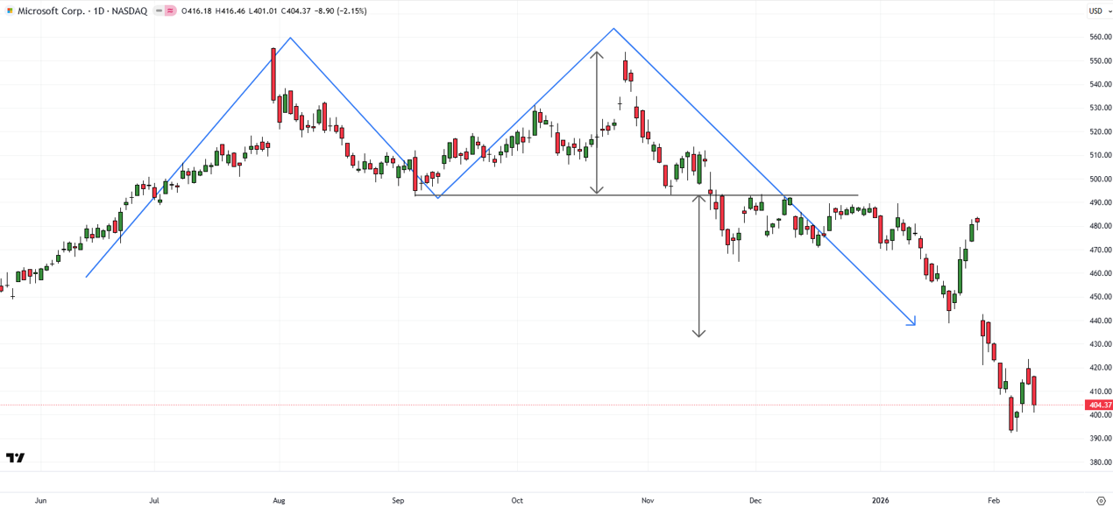Click the NASDAQ exchange label
Image resolution: width=1113 pixels, height=508 pixels.
tap(130, 11)
